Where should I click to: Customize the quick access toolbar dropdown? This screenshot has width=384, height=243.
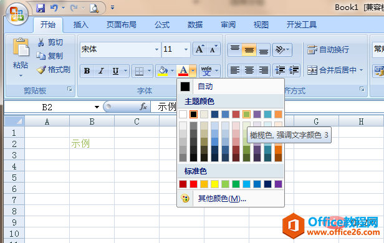coord(112,8)
